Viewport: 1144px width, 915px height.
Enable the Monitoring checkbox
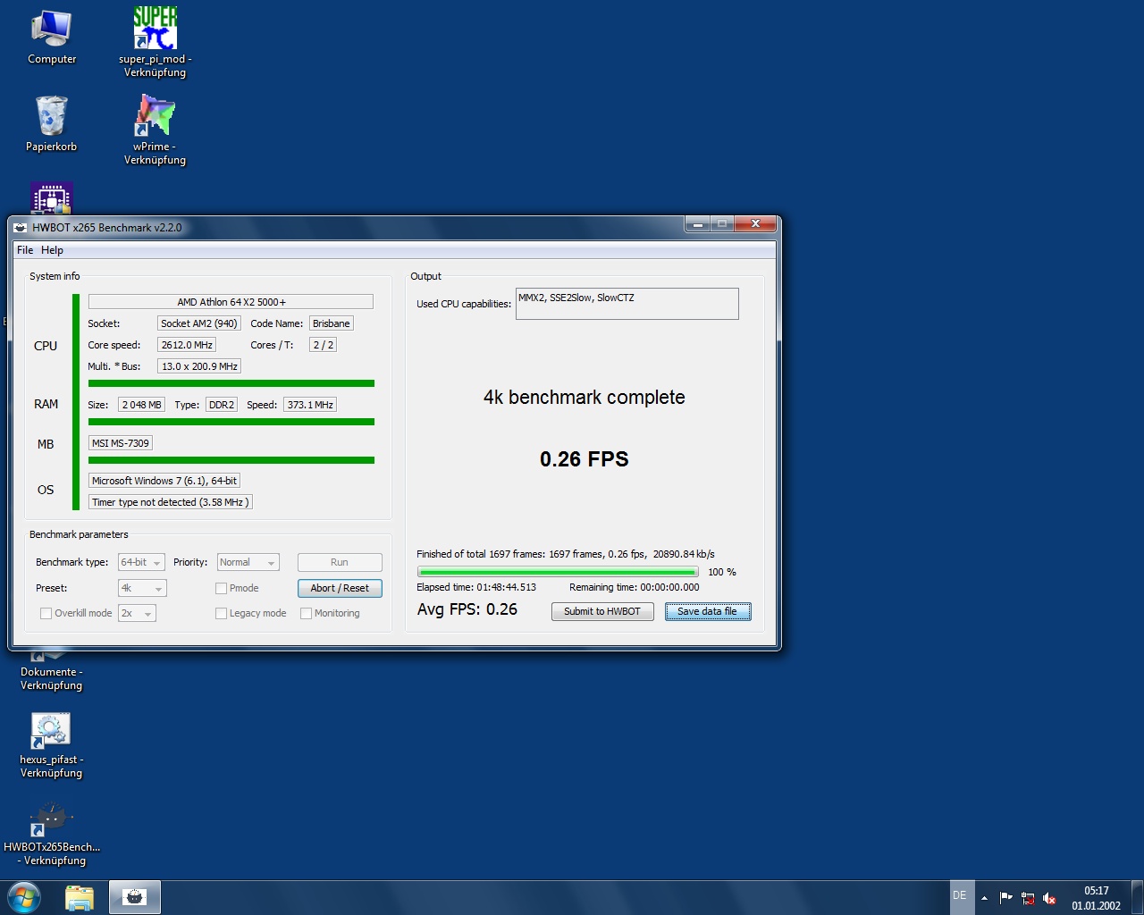[x=306, y=613]
